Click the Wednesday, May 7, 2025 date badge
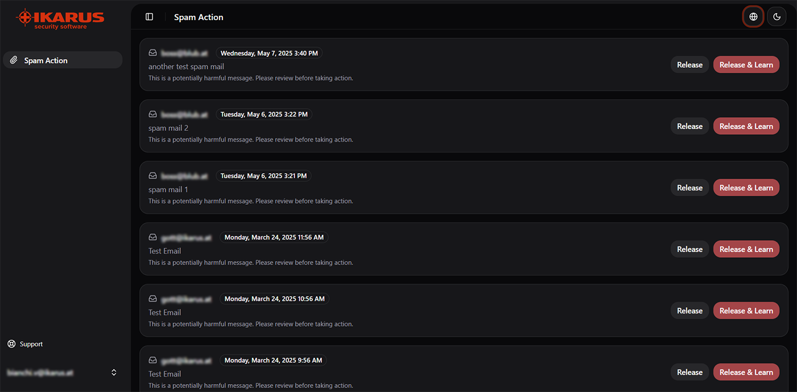This screenshot has width=797, height=392. pos(269,53)
